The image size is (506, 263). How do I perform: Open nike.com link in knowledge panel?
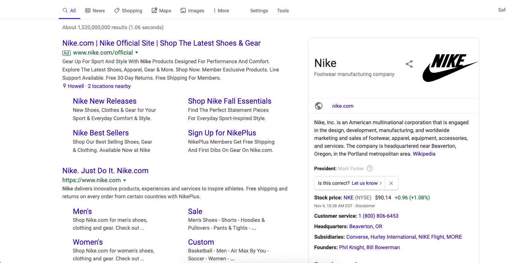pyautogui.click(x=343, y=106)
